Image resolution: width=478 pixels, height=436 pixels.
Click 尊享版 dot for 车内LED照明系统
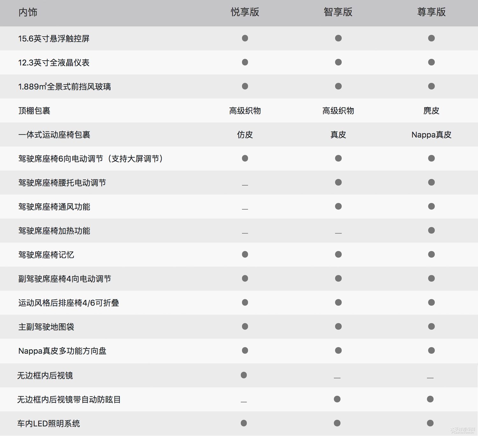click(430, 423)
